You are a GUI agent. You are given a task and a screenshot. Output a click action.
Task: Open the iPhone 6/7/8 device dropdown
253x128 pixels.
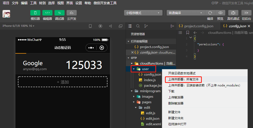18,26
